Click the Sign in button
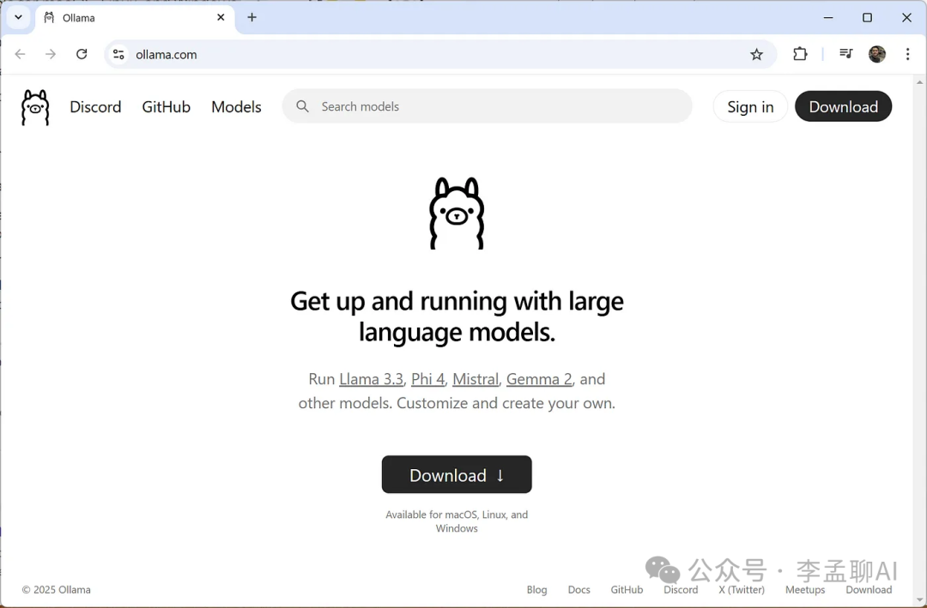This screenshot has height=608, width=927. click(x=750, y=106)
